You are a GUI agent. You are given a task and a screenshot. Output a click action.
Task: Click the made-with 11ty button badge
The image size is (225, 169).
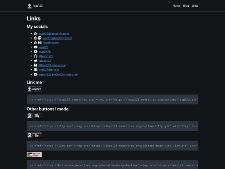point(34,135)
